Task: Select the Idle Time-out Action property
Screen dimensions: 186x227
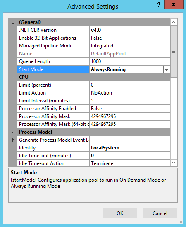Action: tap(53, 163)
